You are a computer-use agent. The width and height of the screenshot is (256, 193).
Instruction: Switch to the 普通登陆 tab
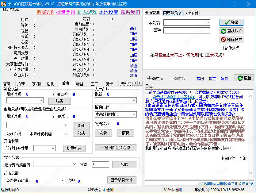[x=152, y=13]
